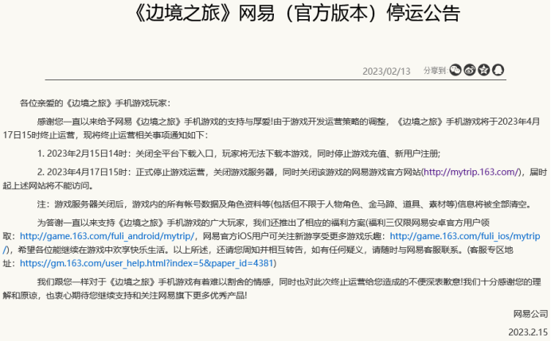Click the greeting line 各位亲爱的…玩家
551x341 pixels.
click(96, 103)
